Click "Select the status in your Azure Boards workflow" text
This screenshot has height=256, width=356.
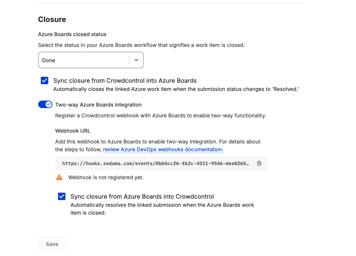141,45
